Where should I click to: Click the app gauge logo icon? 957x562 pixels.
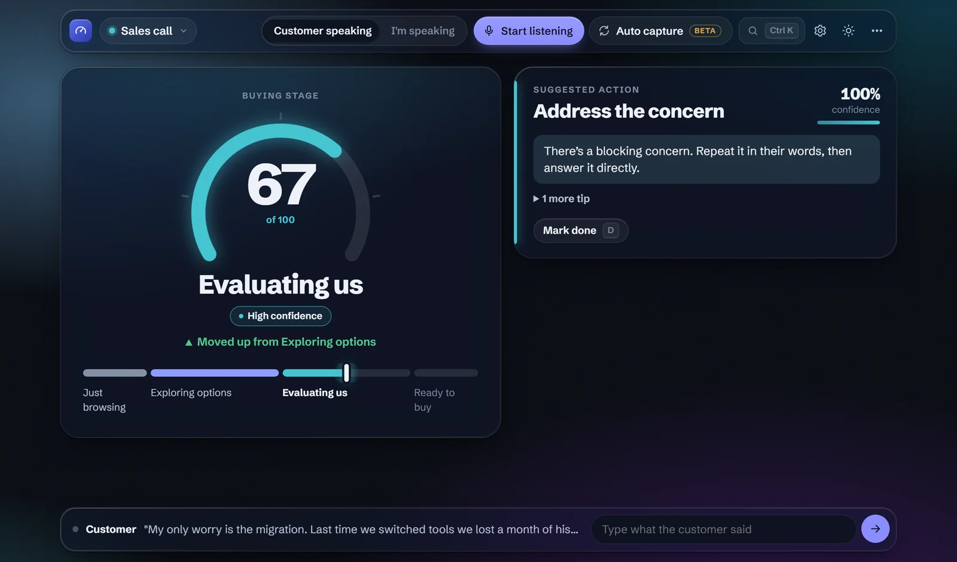click(81, 30)
